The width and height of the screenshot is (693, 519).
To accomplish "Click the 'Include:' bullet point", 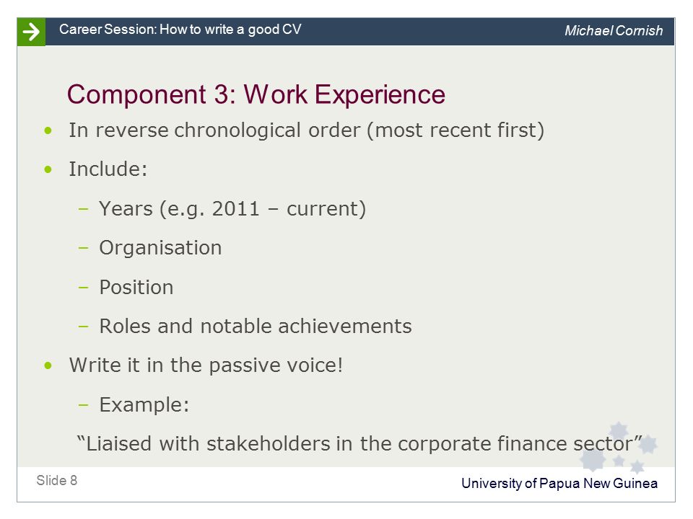I will pos(108,169).
